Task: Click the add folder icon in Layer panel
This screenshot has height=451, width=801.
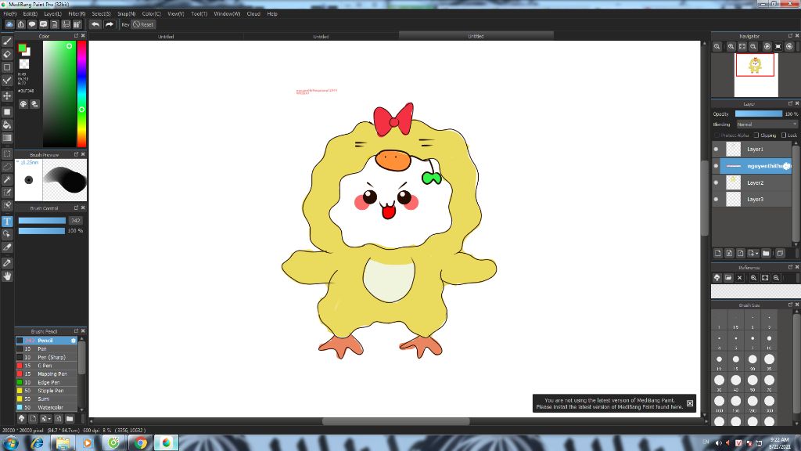Action: click(x=766, y=253)
